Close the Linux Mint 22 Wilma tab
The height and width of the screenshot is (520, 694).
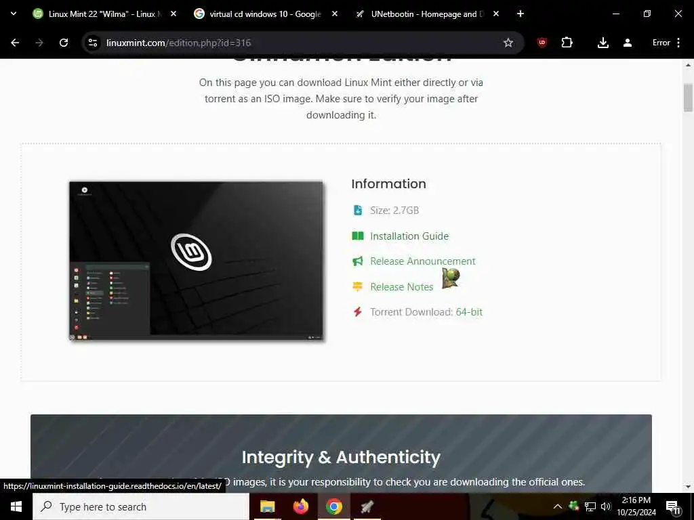point(173,14)
